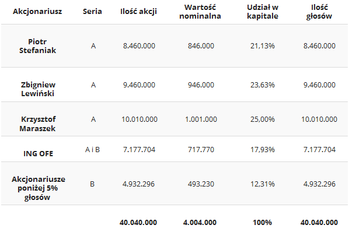Select the 21,13% capital share cell
Viewport: 349px width, 232px height.
click(263, 46)
